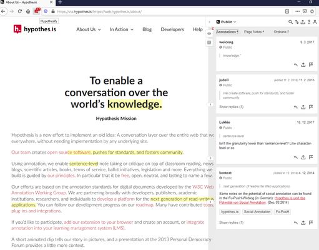Image resolution: width=319 pixels, height=250 pixels.
Task: Open the sort annotations icon
Action: coord(297,22)
